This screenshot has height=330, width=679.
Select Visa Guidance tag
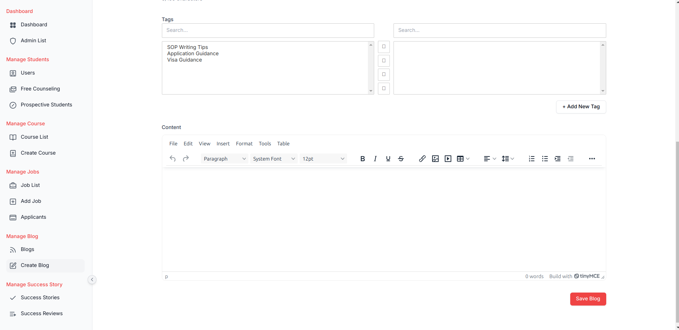(x=185, y=60)
